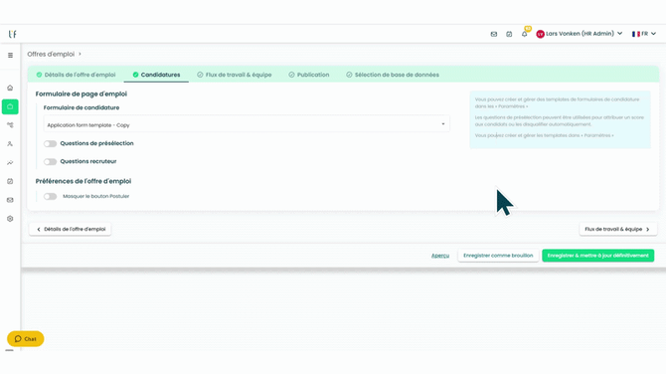Click the chevron after Offres d'emploi
666x374 pixels.
[x=80, y=54]
